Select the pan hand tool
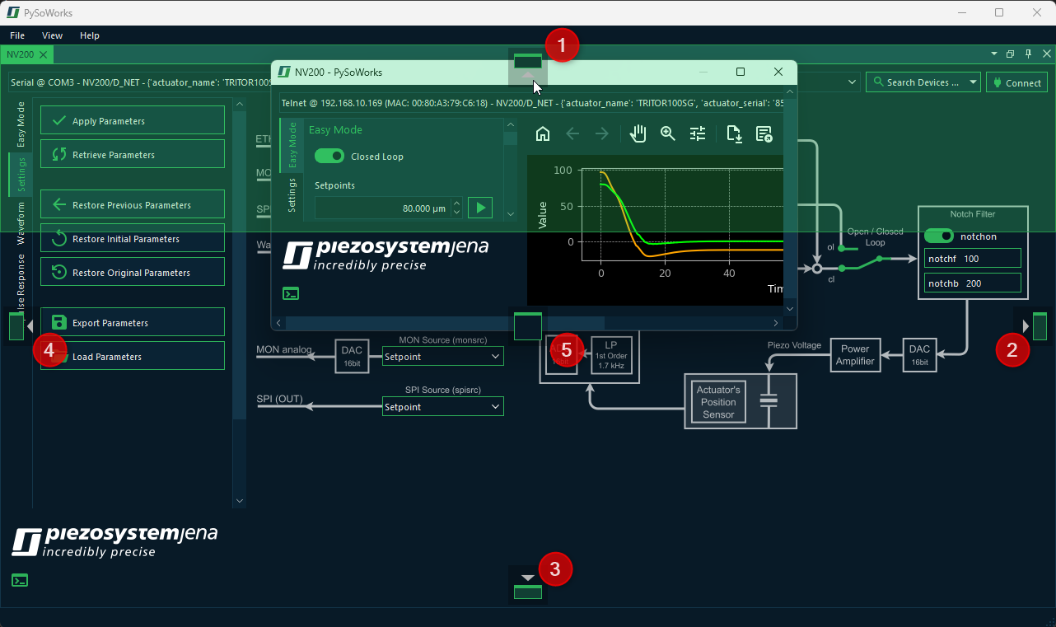This screenshot has width=1056, height=627. point(638,133)
